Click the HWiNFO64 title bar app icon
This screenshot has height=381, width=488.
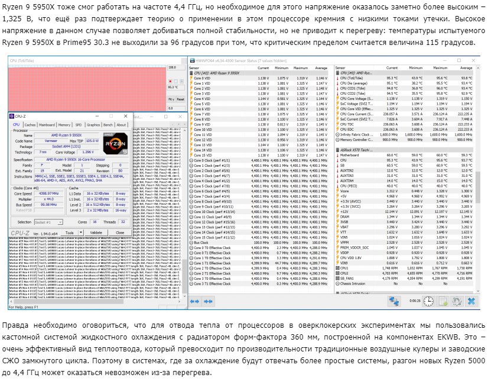click(192, 60)
